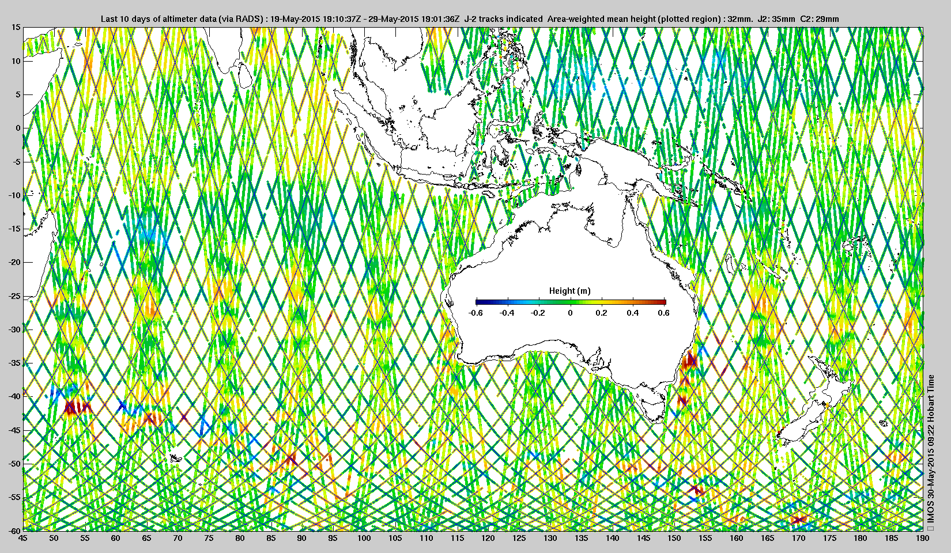This screenshot has width=951, height=553.
Task: Click the x-axis tick label 45
Action: [x=22, y=538]
